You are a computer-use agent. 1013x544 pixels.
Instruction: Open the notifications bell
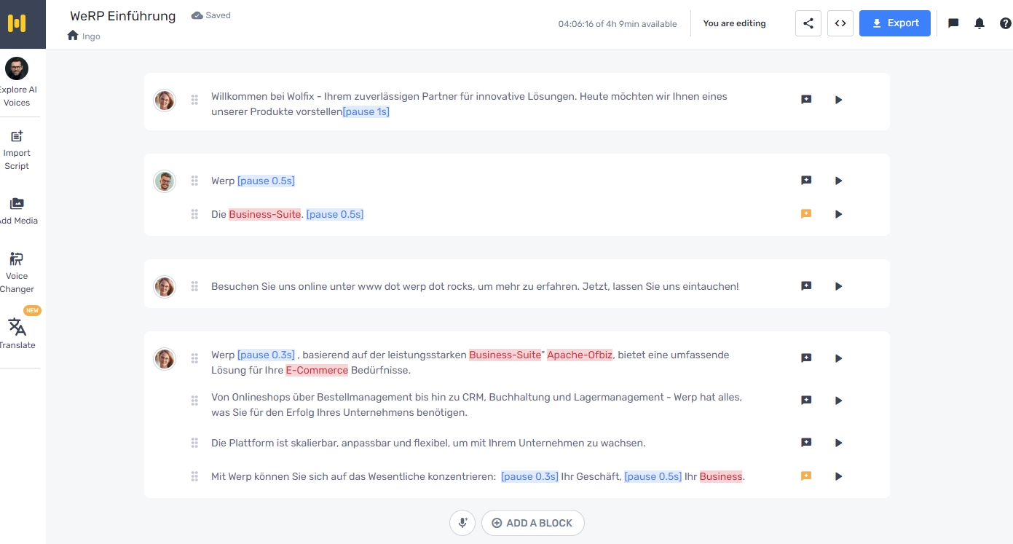pos(980,23)
